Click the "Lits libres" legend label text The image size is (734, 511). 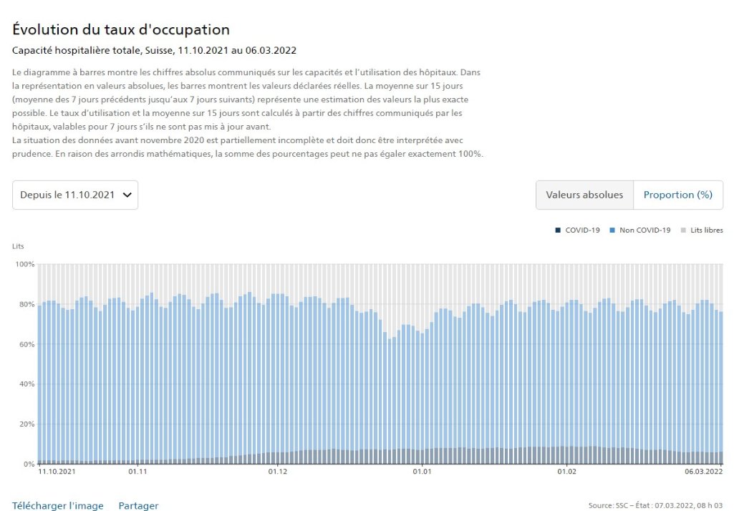(x=706, y=230)
